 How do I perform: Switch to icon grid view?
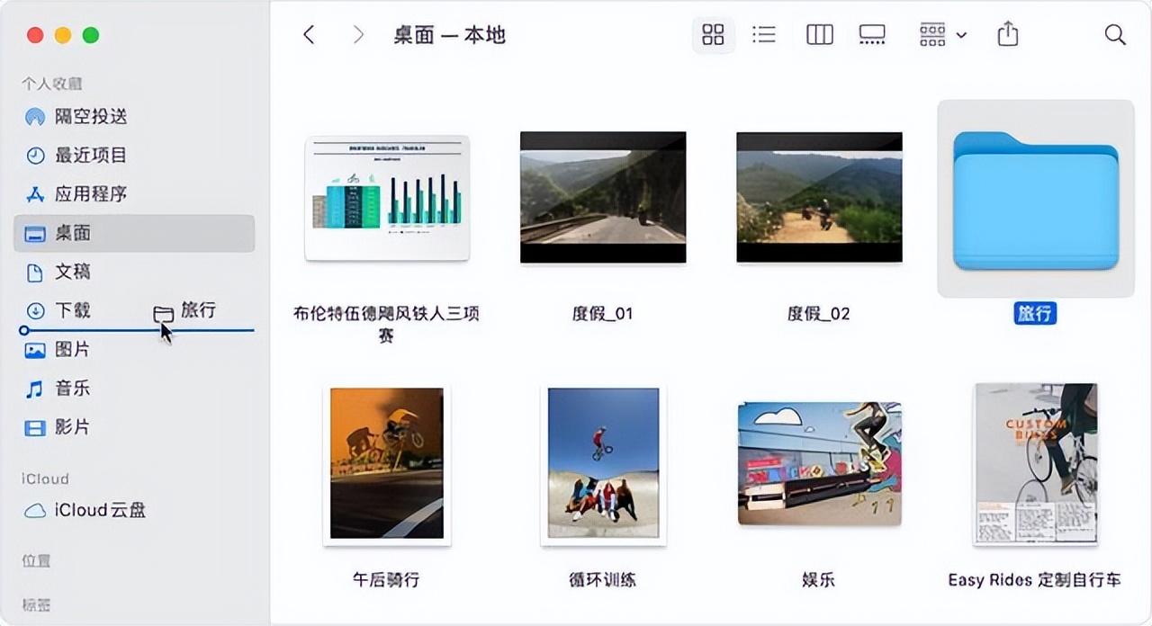[x=713, y=34]
